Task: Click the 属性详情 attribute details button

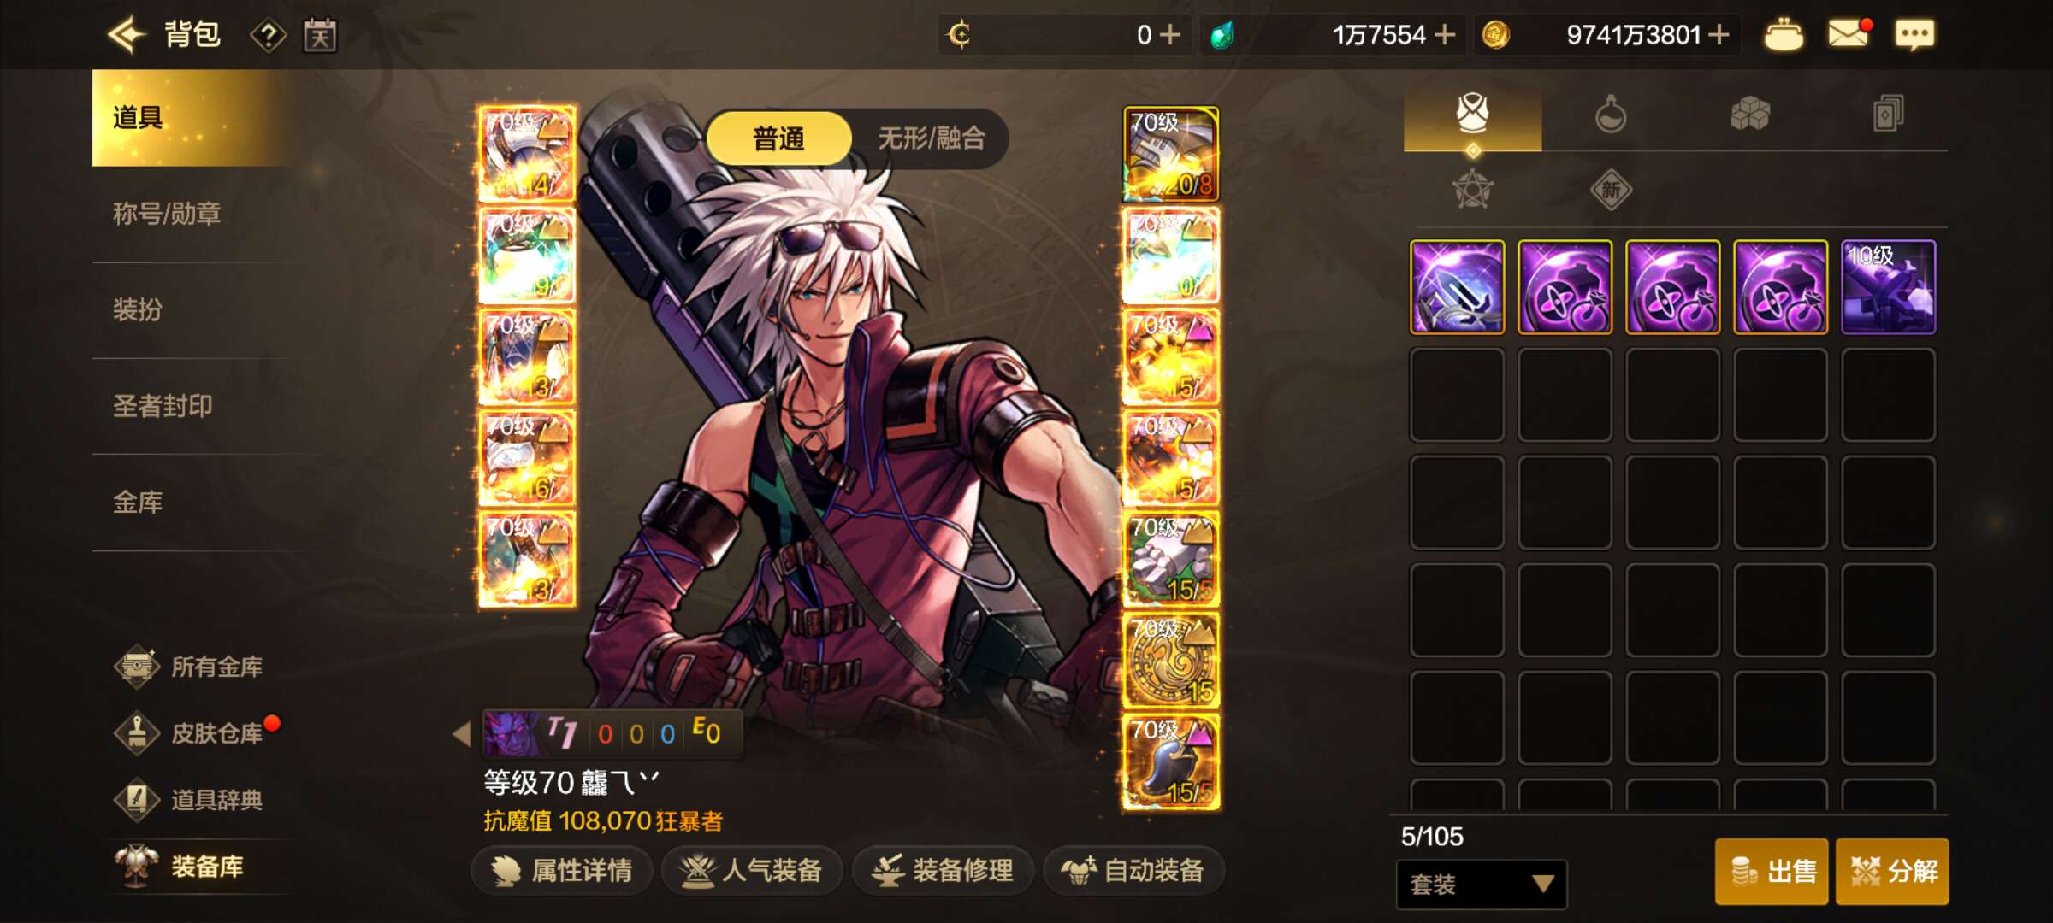Action: [562, 871]
